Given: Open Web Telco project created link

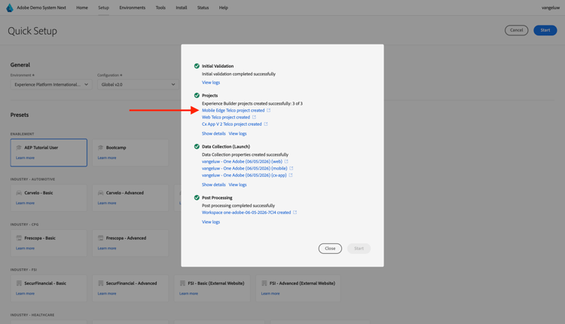Looking at the screenshot, I should coord(226,117).
